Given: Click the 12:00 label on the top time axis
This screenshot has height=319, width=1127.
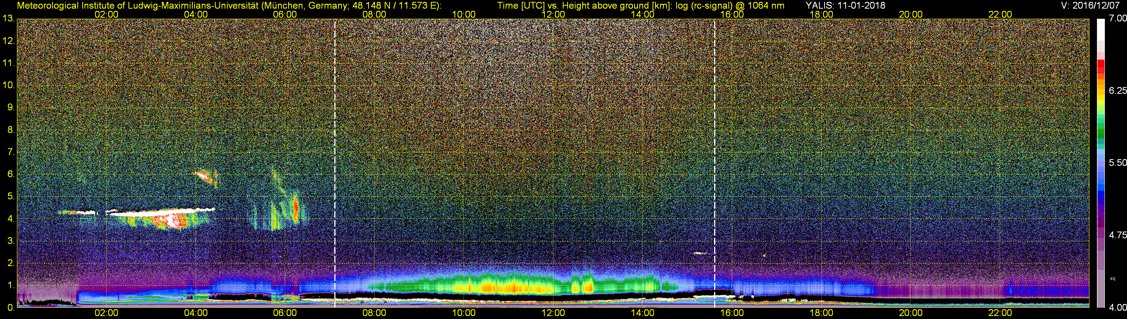Looking at the screenshot, I should (553, 14).
